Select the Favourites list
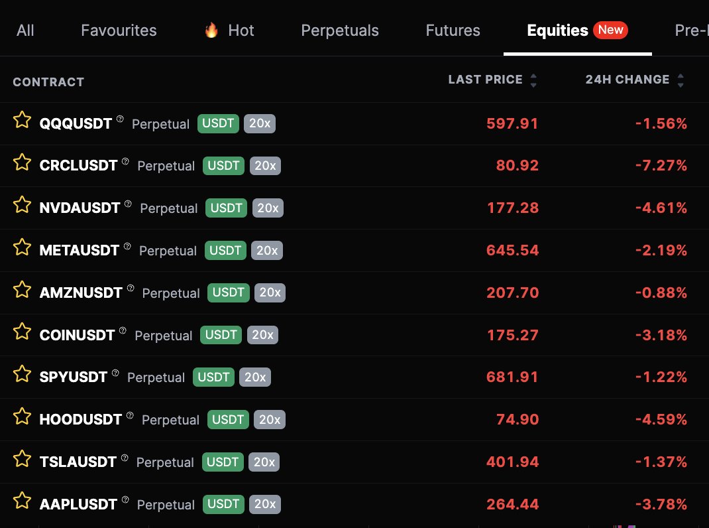The width and height of the screenshot is (709, 528). [119, 30]
